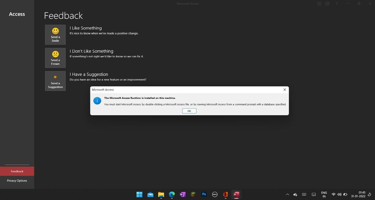
Task: Click the 'I Like Something' heading
Action: [86, 28]
